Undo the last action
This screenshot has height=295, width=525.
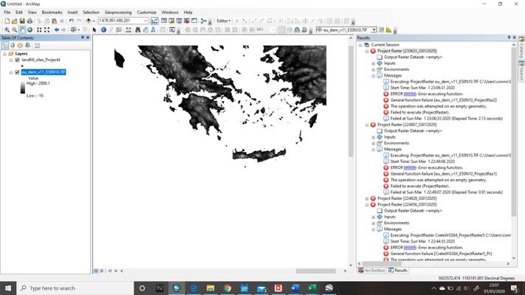(x=71, y=21)
